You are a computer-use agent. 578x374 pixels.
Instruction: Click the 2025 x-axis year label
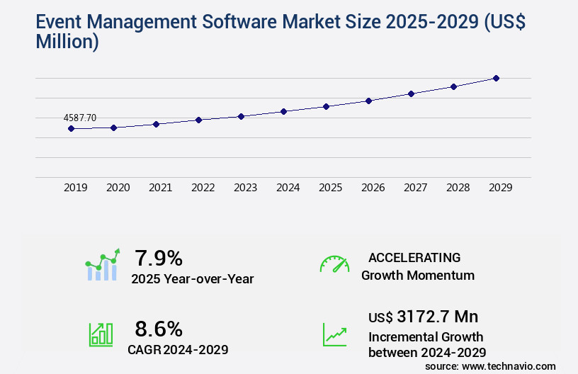[330, 188]
